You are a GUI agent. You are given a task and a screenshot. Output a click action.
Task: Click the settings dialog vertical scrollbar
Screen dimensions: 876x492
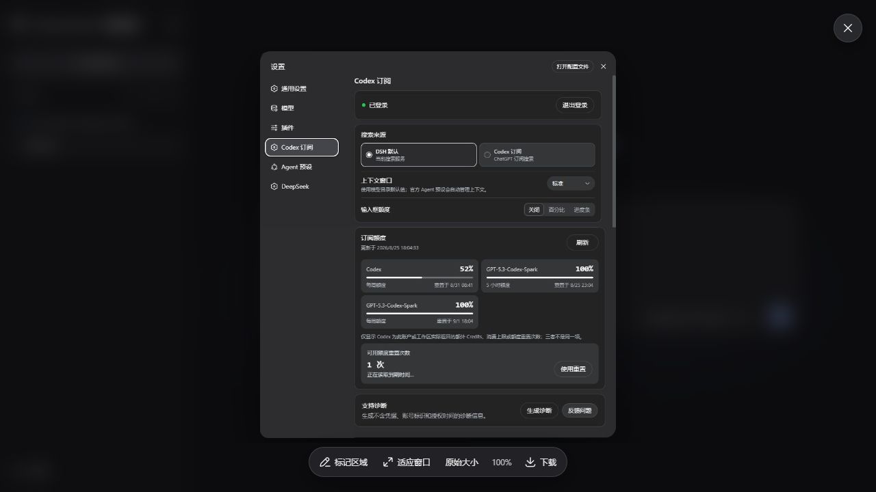tap(614, 151)
